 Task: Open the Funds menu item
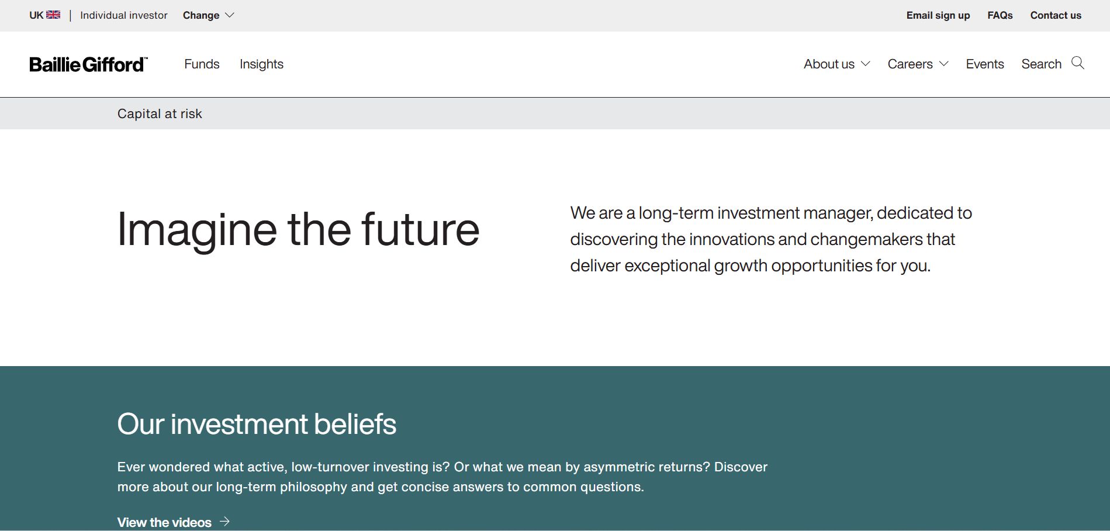pos(202,64)
